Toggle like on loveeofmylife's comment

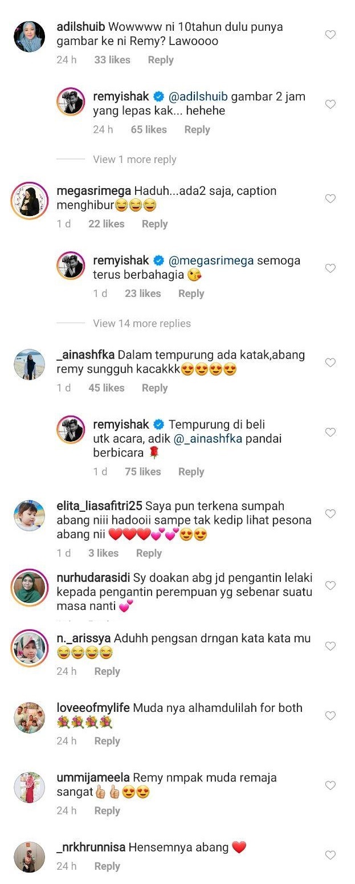(330, 716)
